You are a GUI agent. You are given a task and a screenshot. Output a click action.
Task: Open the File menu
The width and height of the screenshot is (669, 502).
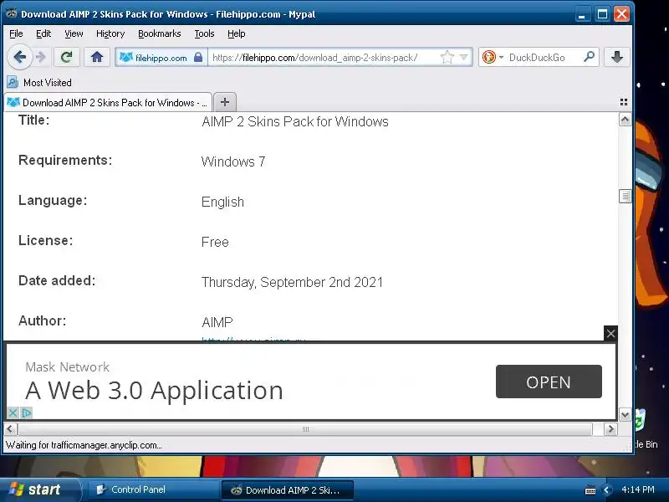(x=16, y=33)
